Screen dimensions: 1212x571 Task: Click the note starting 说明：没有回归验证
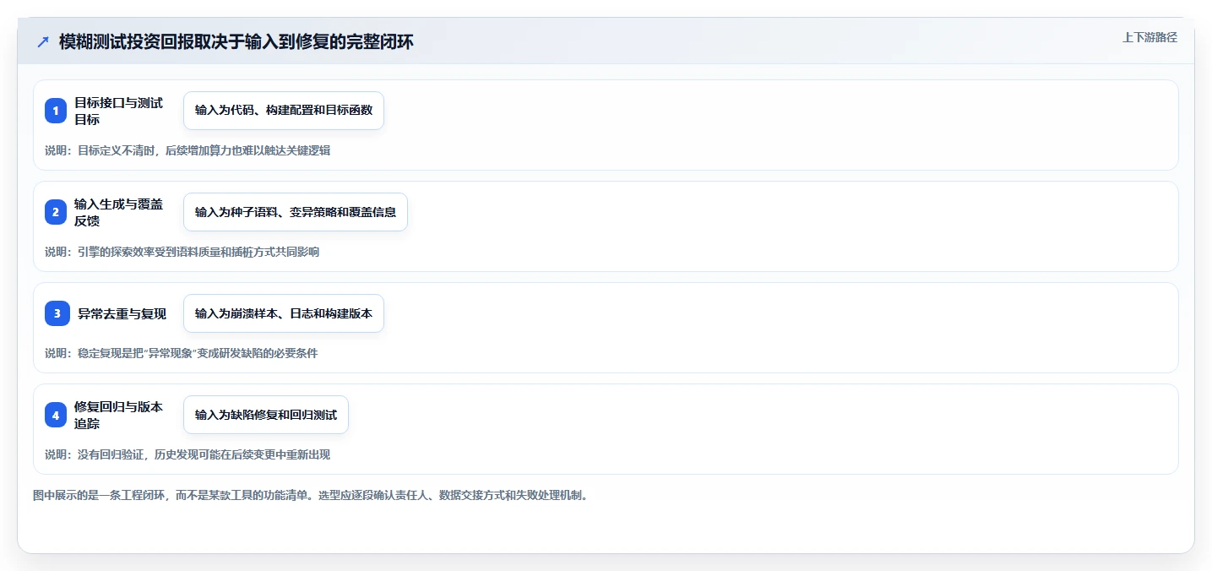coord(188,454)
